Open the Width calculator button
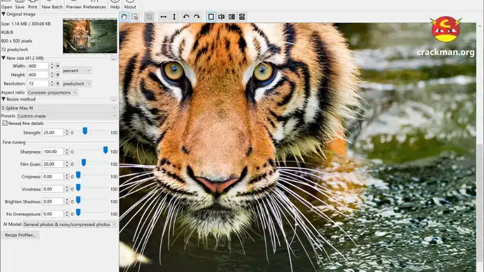 57,66
